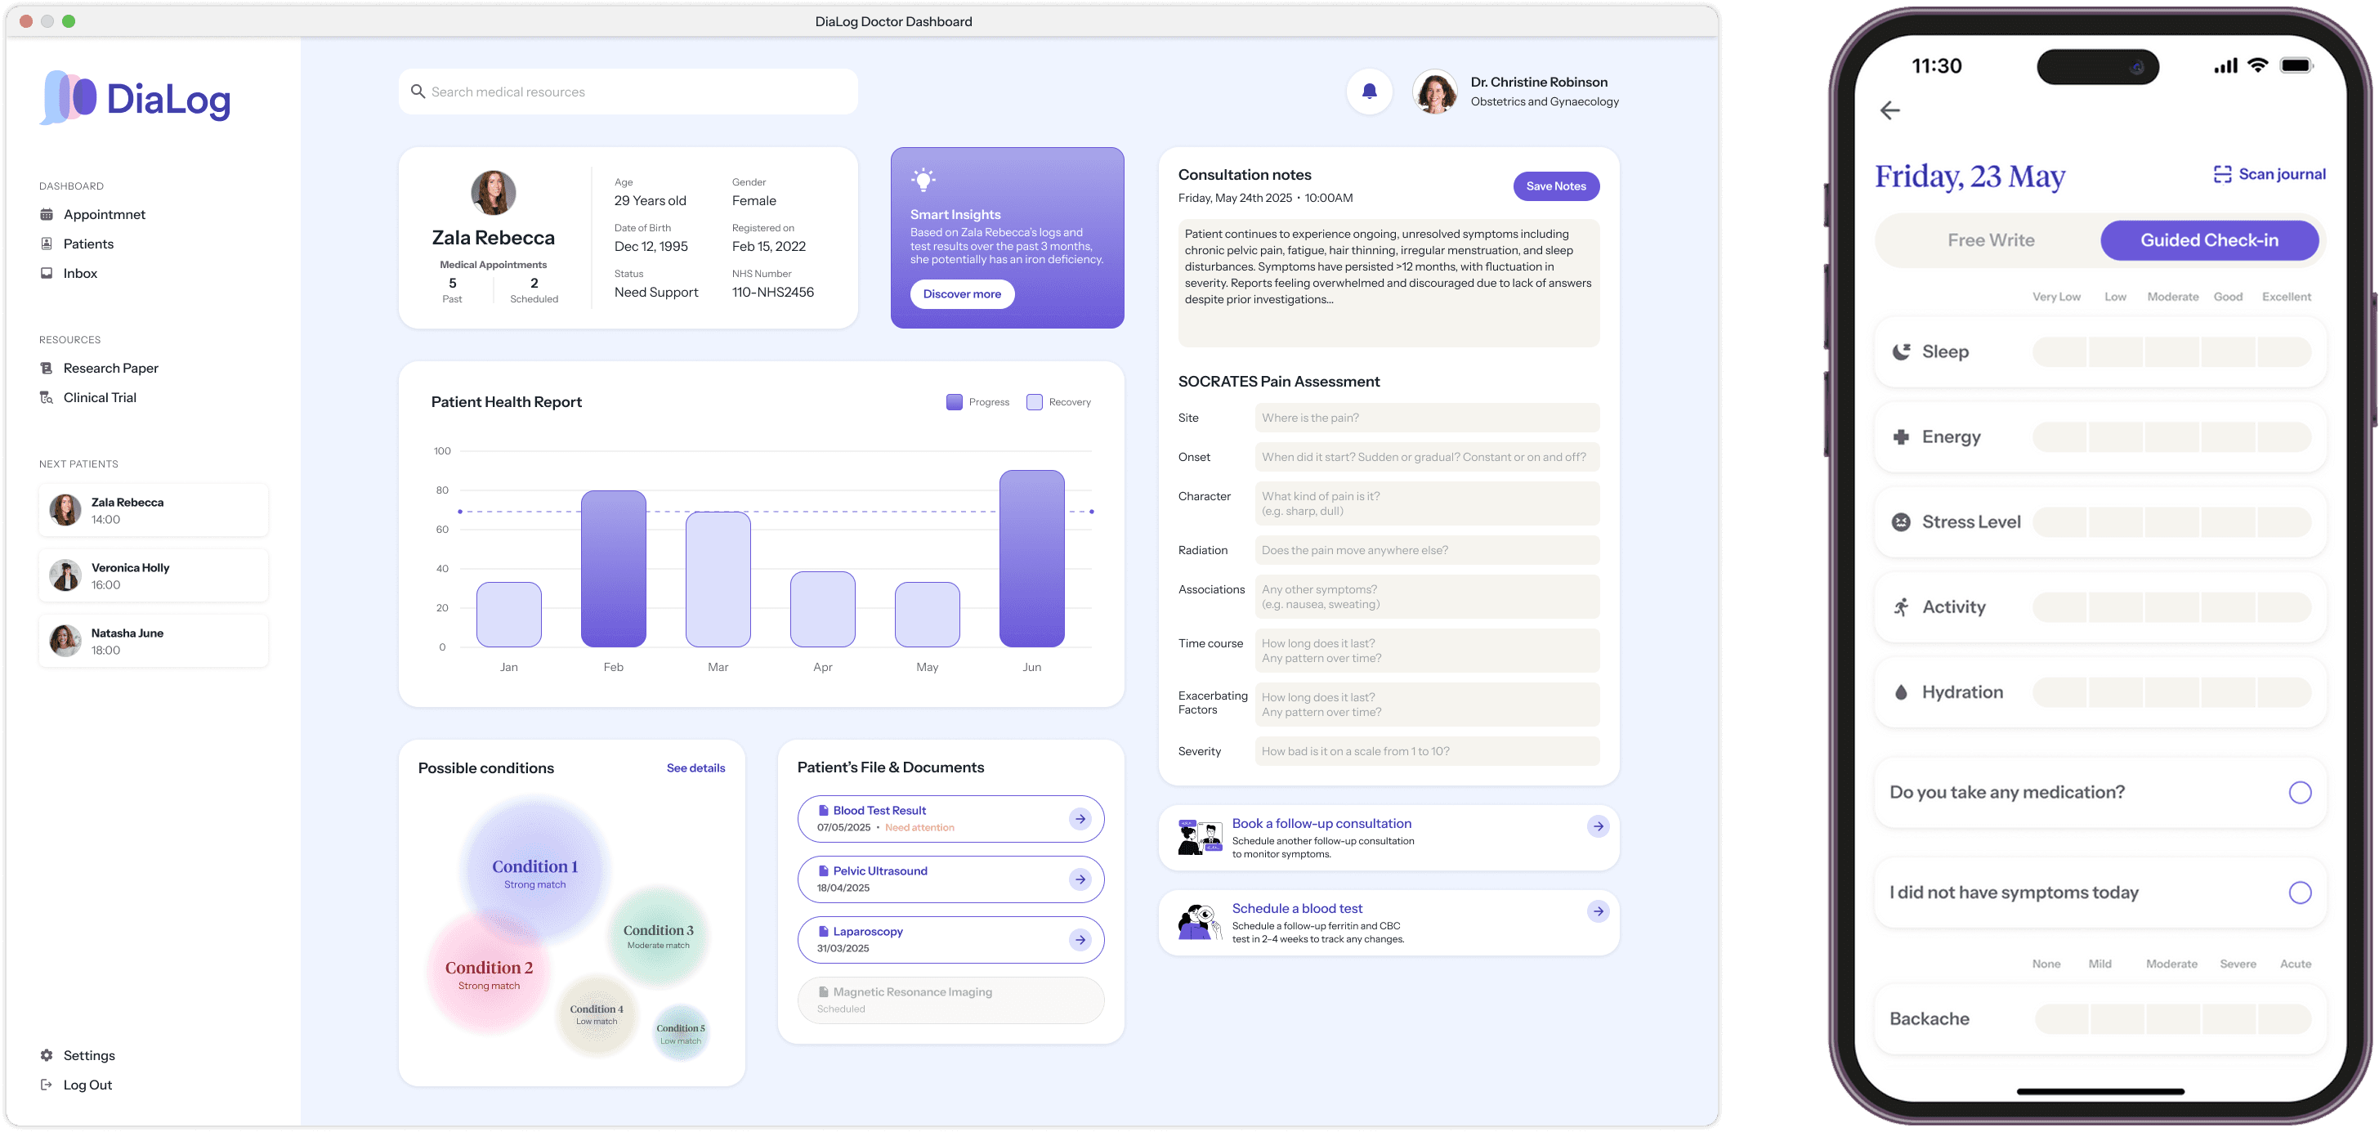The width and height of the screenshot is (2379, 1132).
Task: Tap the Scan journal icon
Action: point(2222,175)
